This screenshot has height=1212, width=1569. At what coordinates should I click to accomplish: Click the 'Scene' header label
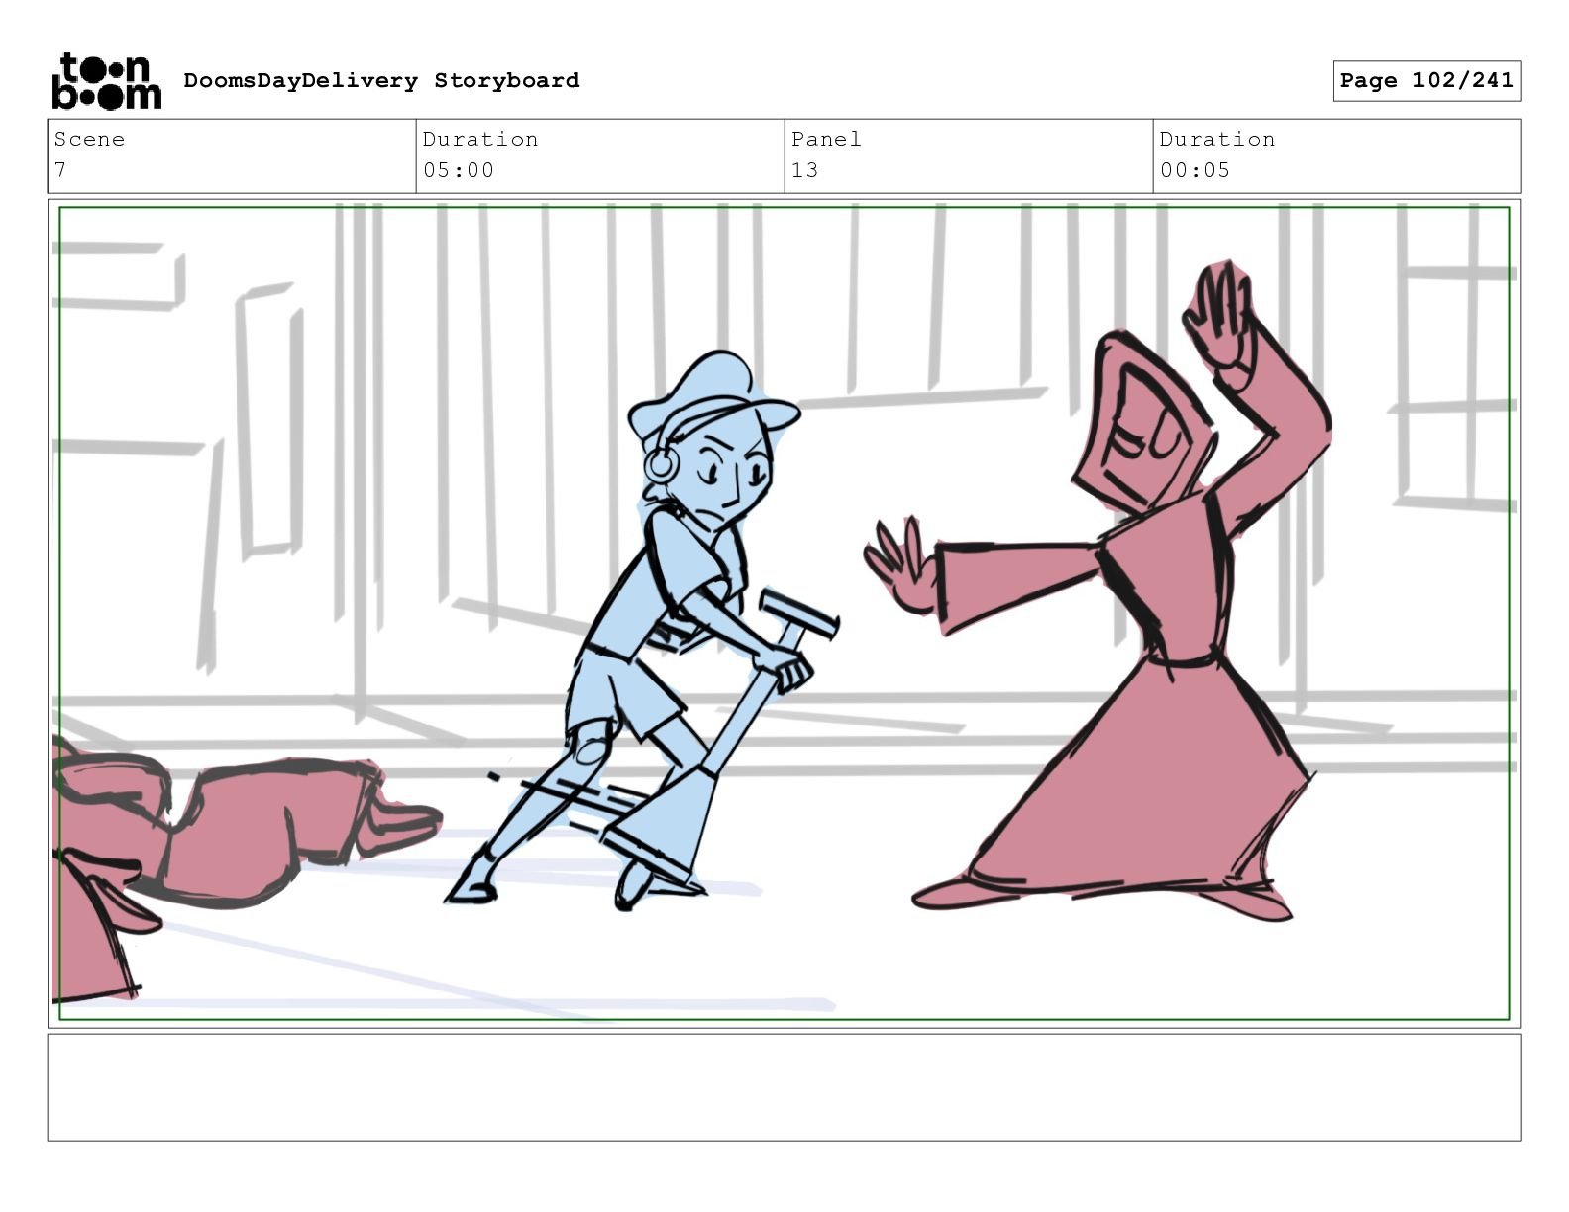pos(89,139)
